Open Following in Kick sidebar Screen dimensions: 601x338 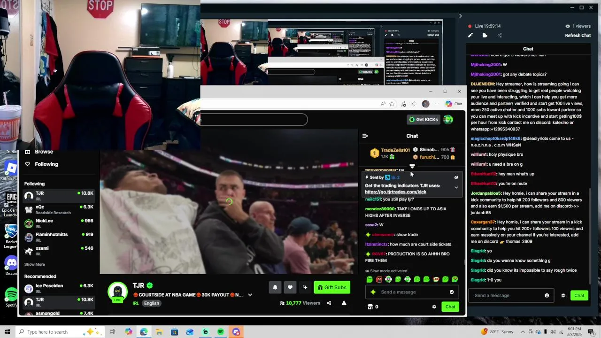point(42,164)
